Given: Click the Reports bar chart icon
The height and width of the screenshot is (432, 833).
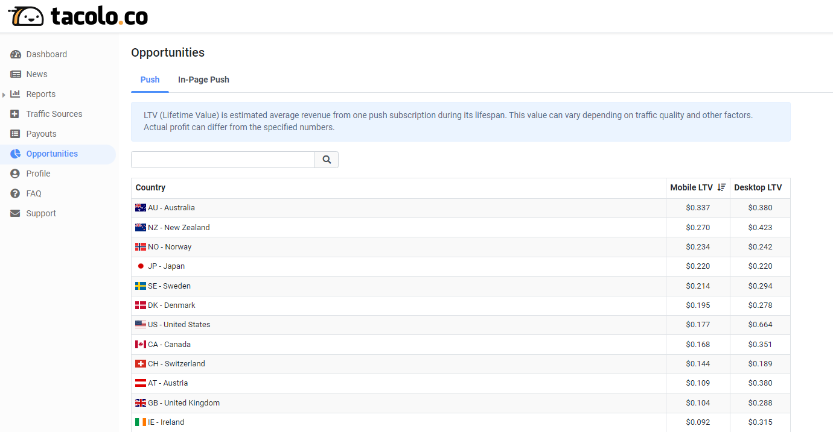Looking at the screenshot, I should pyautogui.click(x=16, y=94).
